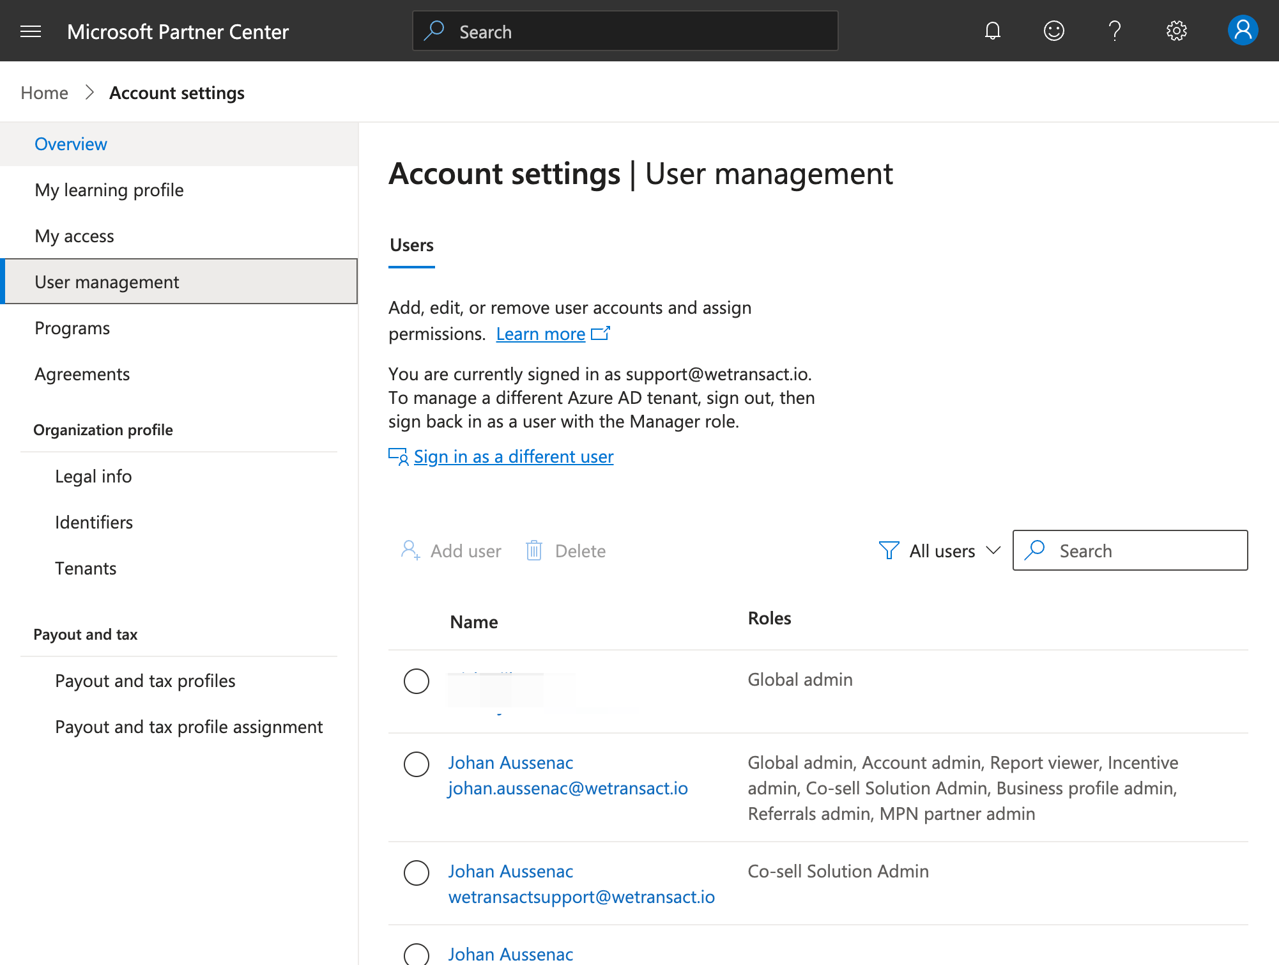Select radio for wetransactsupport@wetransact.io

tap(417, 873)
